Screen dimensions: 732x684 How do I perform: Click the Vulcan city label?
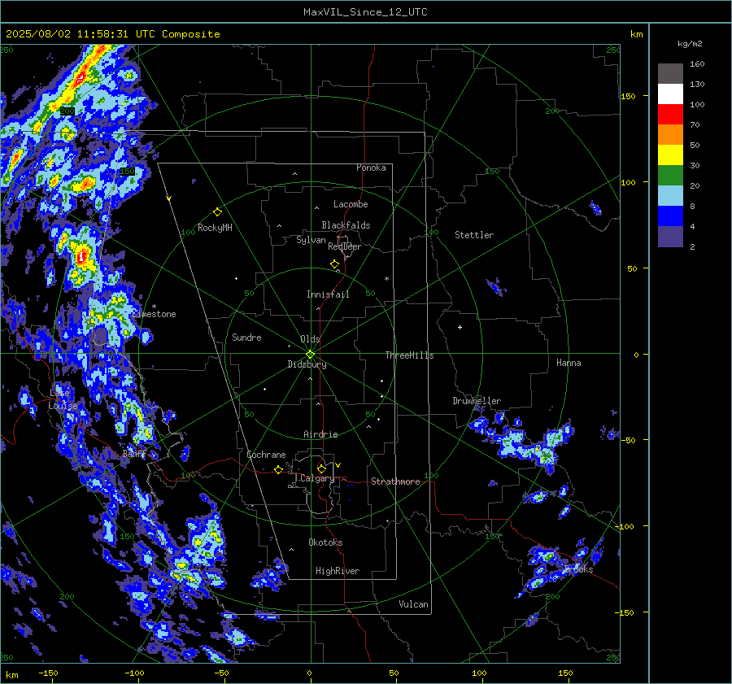(413, 604)
